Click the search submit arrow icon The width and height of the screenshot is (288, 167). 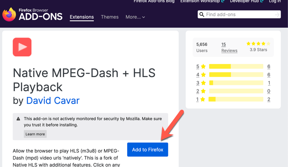tap(277, 14)
